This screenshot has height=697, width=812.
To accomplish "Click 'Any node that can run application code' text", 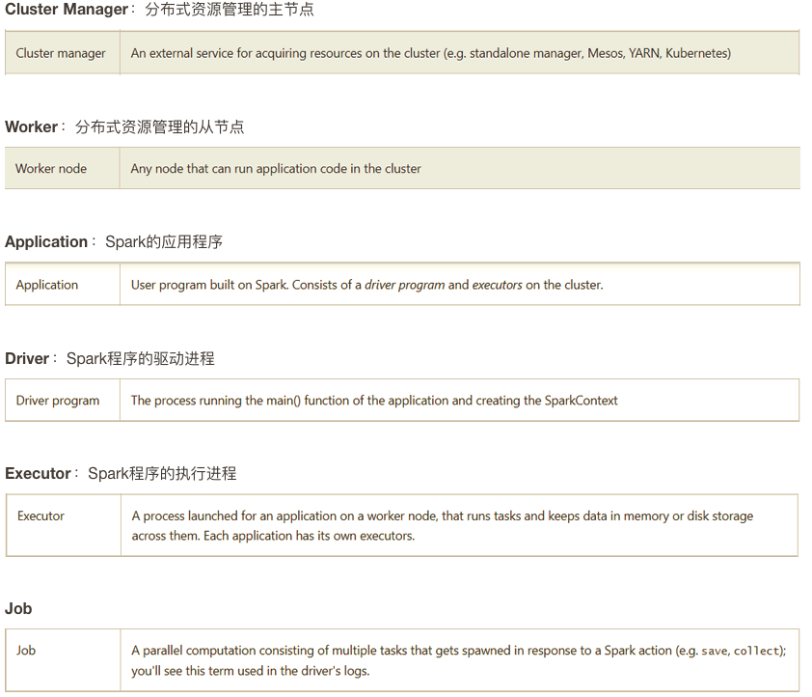I will 276,168.
